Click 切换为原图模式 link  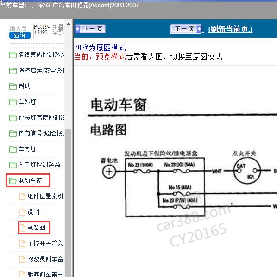coord(100,48)
